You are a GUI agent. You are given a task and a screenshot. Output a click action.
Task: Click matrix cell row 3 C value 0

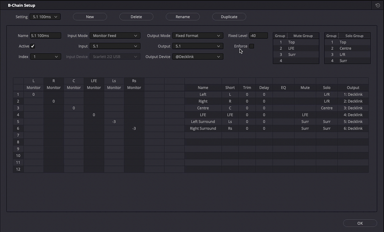(74, 108)
